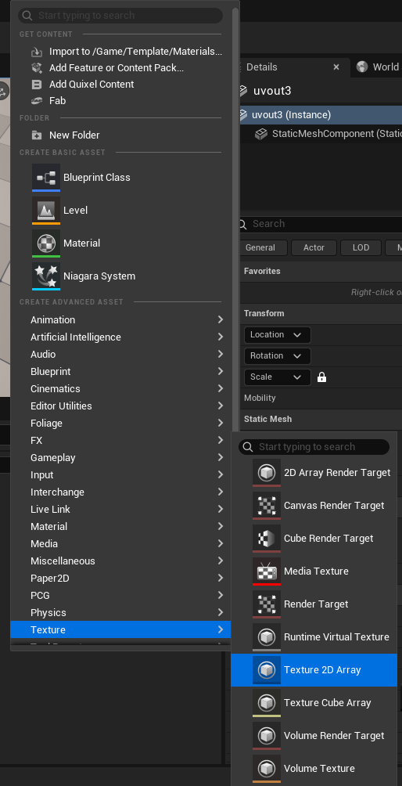Click the Add Quixel Content icon
Screen dimensions: 402x786
point(37,85)
